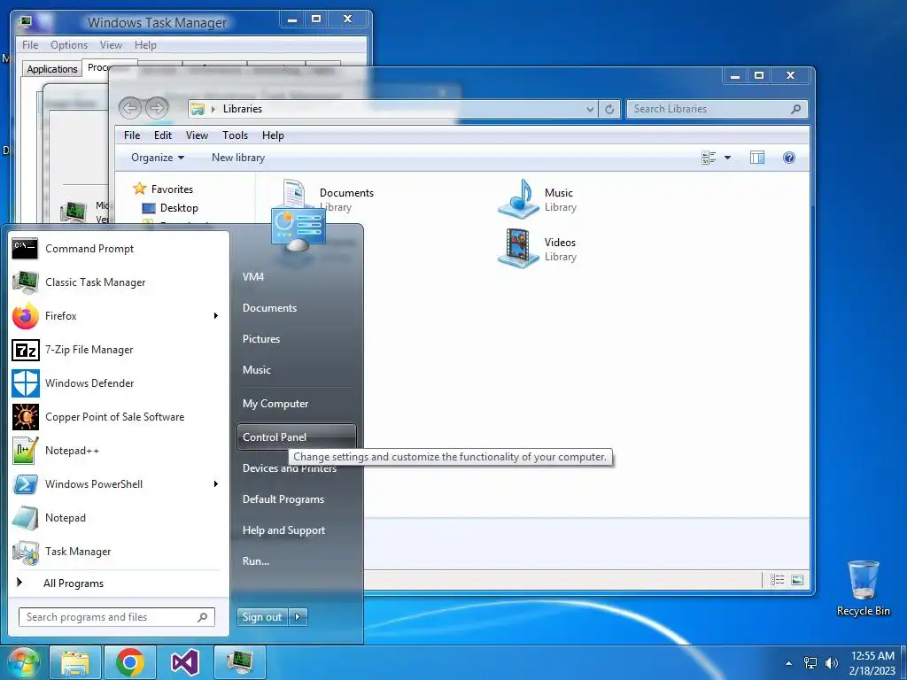Image resolution: width=907 pixels, height=680 pixels.
Task: Expand the Windows PowerShell submenu arrow
Action: pyautogui.click(x=216, y=484)
